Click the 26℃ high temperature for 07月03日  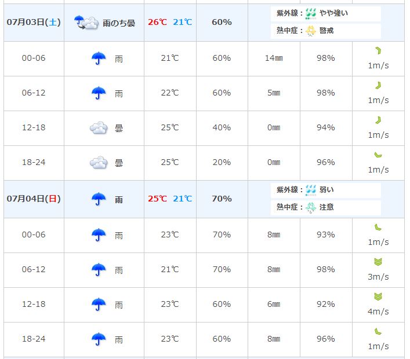pos(157,22)
